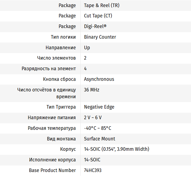Viewport: 191px width, 178px height.
Task: Click the "14-SOIC (0.154", 3.90mm Width)" value
Action: click(x=116, y=149)
